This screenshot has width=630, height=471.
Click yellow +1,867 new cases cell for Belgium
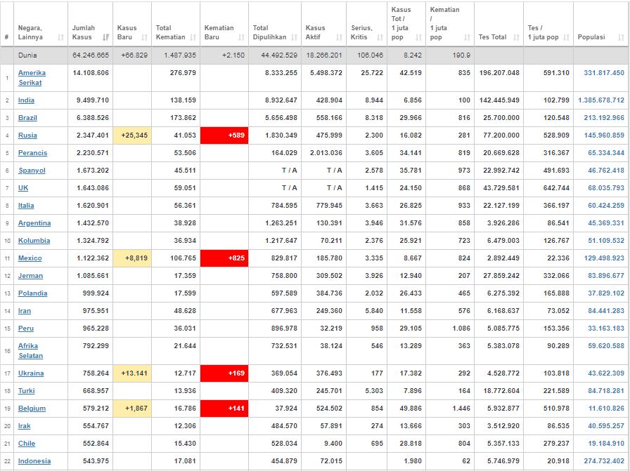coord(132,409)
